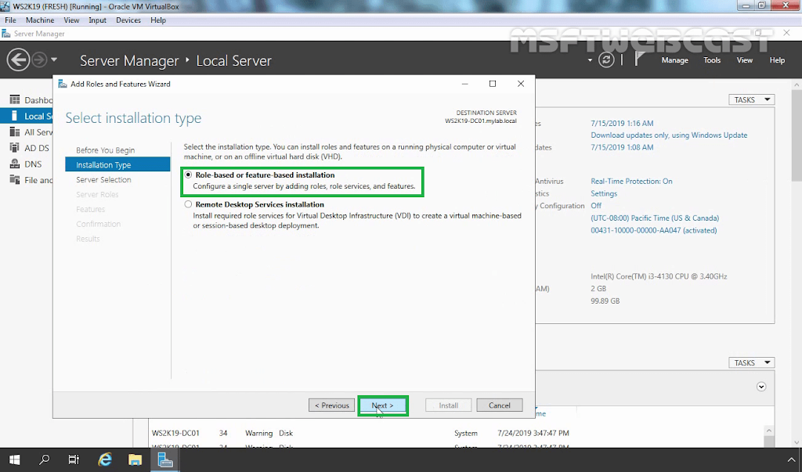Select the Dashboard sidebar icon
The width and height of the screenshot is (802, 472).
15,99
